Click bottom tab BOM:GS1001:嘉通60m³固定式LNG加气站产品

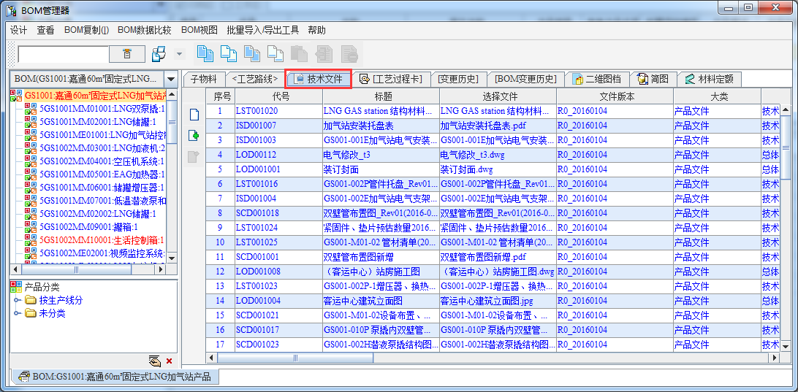[x=115, y=377]
